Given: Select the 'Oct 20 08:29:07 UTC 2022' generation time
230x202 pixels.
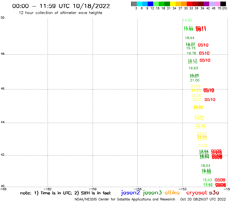Looking at the screenshot, I should [x=203, y=199].
